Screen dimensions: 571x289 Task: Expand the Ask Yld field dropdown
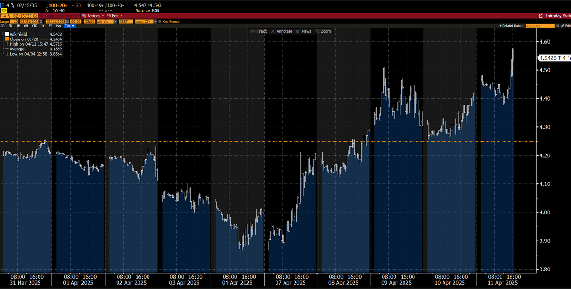pos(116,22)
